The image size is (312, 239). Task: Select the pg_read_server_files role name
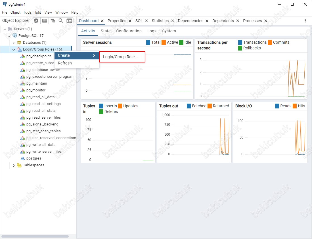tap(43, 118)
